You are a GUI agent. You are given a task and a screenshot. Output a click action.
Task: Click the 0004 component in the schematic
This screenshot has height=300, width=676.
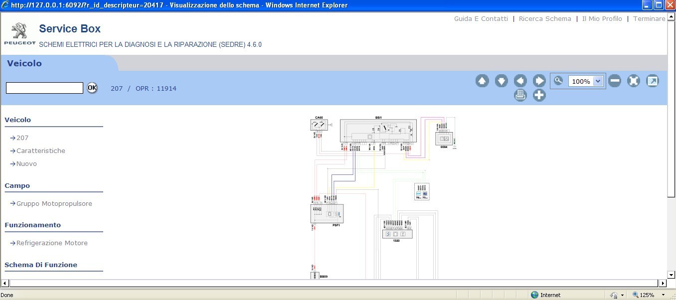point(444,139)
